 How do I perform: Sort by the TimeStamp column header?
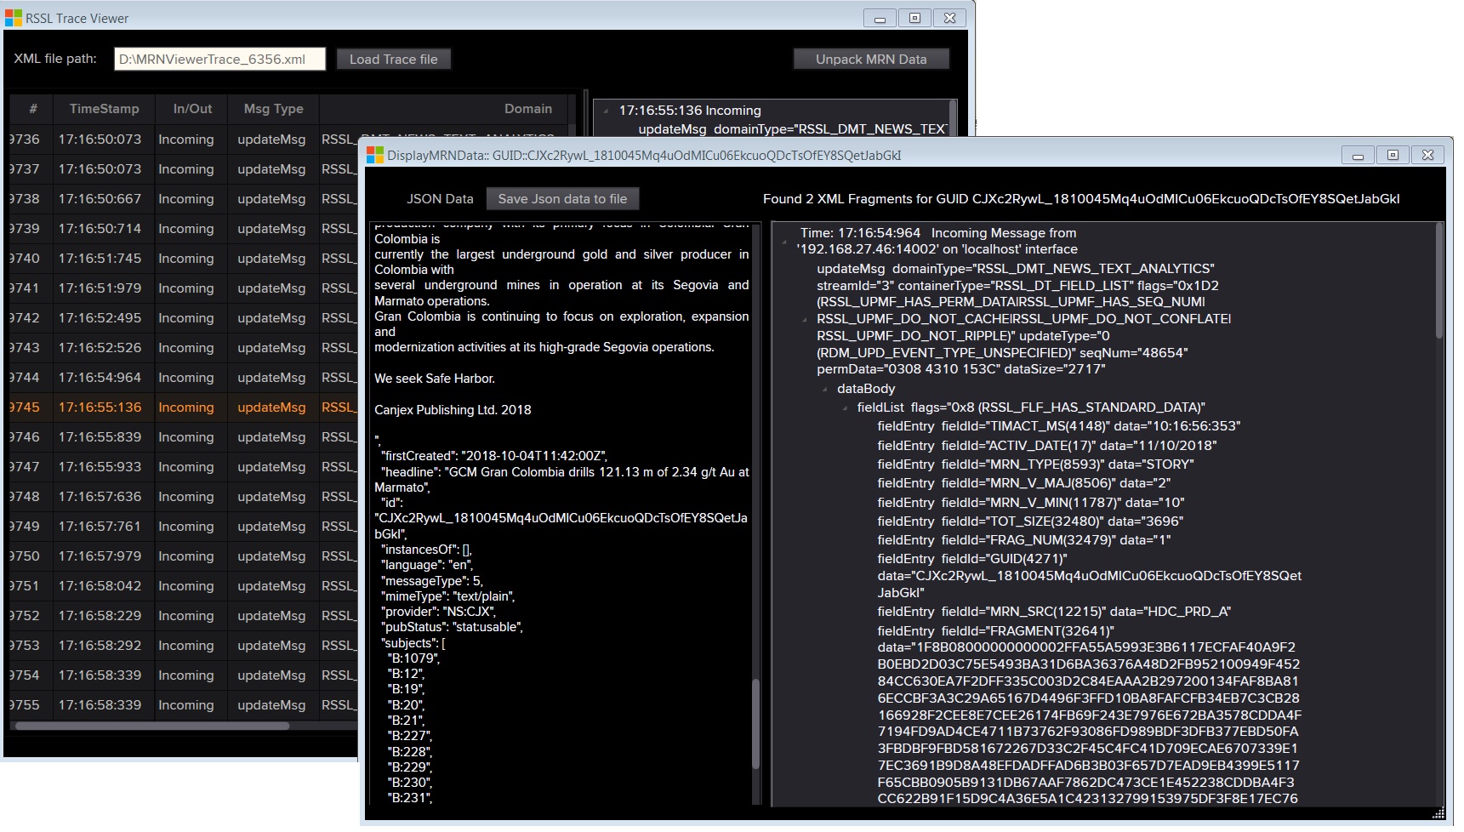point(104,109)
